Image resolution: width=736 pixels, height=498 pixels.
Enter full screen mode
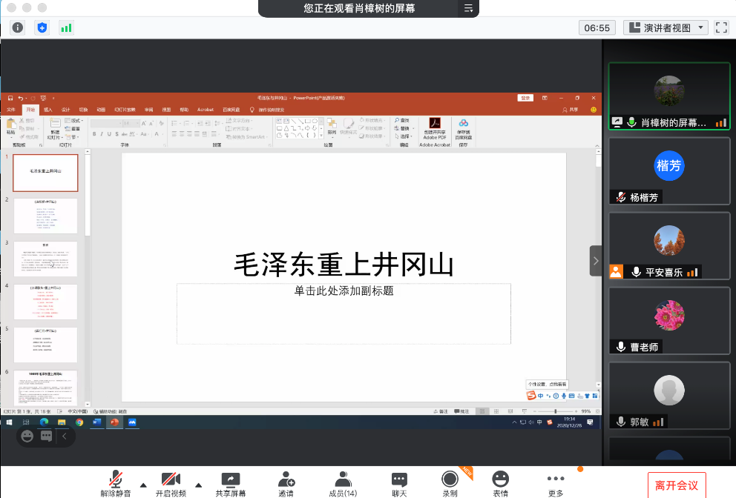721,27
